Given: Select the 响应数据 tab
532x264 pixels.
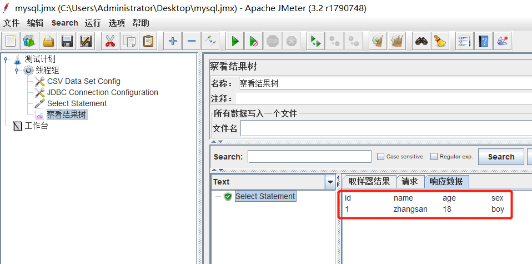Looking at the screenshot, I should [446, 181].
